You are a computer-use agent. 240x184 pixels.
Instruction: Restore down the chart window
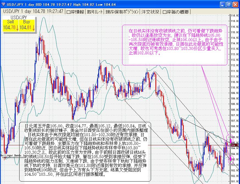[x=229, y=4]
